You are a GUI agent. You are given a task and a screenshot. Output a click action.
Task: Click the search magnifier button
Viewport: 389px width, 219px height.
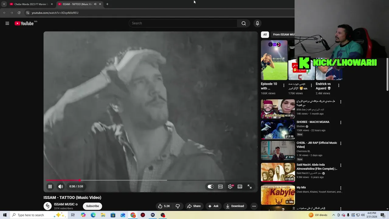coord(243,23)
